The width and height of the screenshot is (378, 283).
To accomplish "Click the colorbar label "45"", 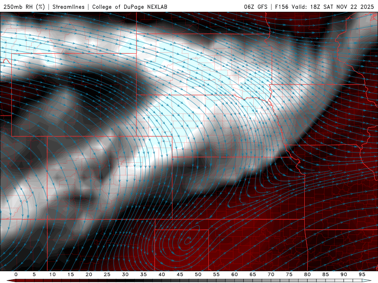I will tap(180, 275).
